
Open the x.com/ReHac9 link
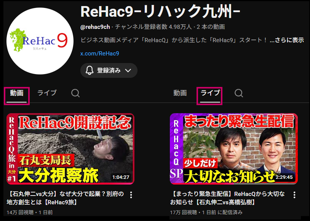[100, 54]
